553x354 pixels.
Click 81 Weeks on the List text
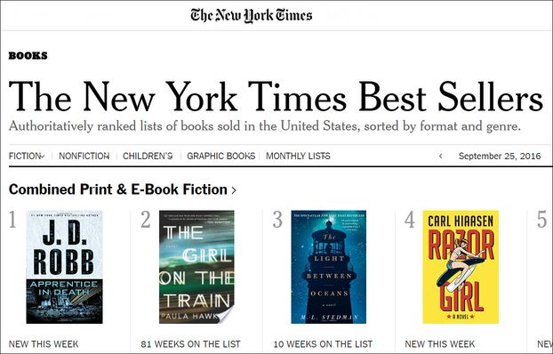(190, 343)
